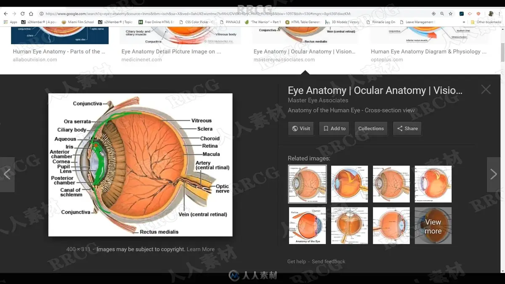Open the second related image in bottom row
This screenshot has height=284, width=505.
[x=349, y=226]
